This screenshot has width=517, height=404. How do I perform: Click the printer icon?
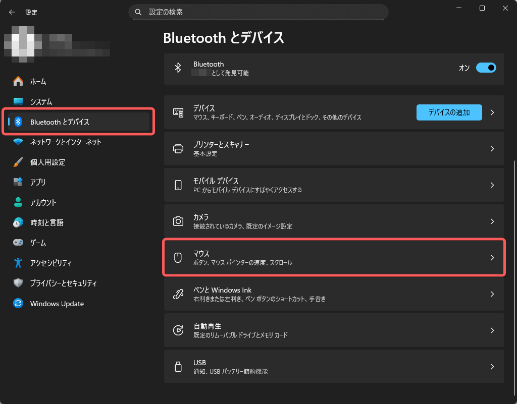178,149
